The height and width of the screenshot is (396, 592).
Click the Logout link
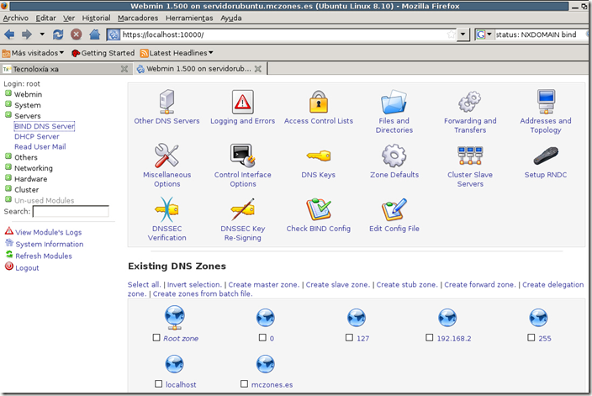coord(27,268)
